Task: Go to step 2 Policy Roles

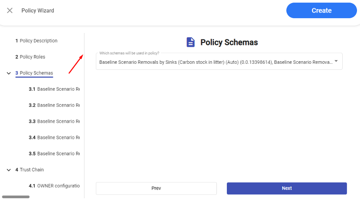Action: point(30,57)
